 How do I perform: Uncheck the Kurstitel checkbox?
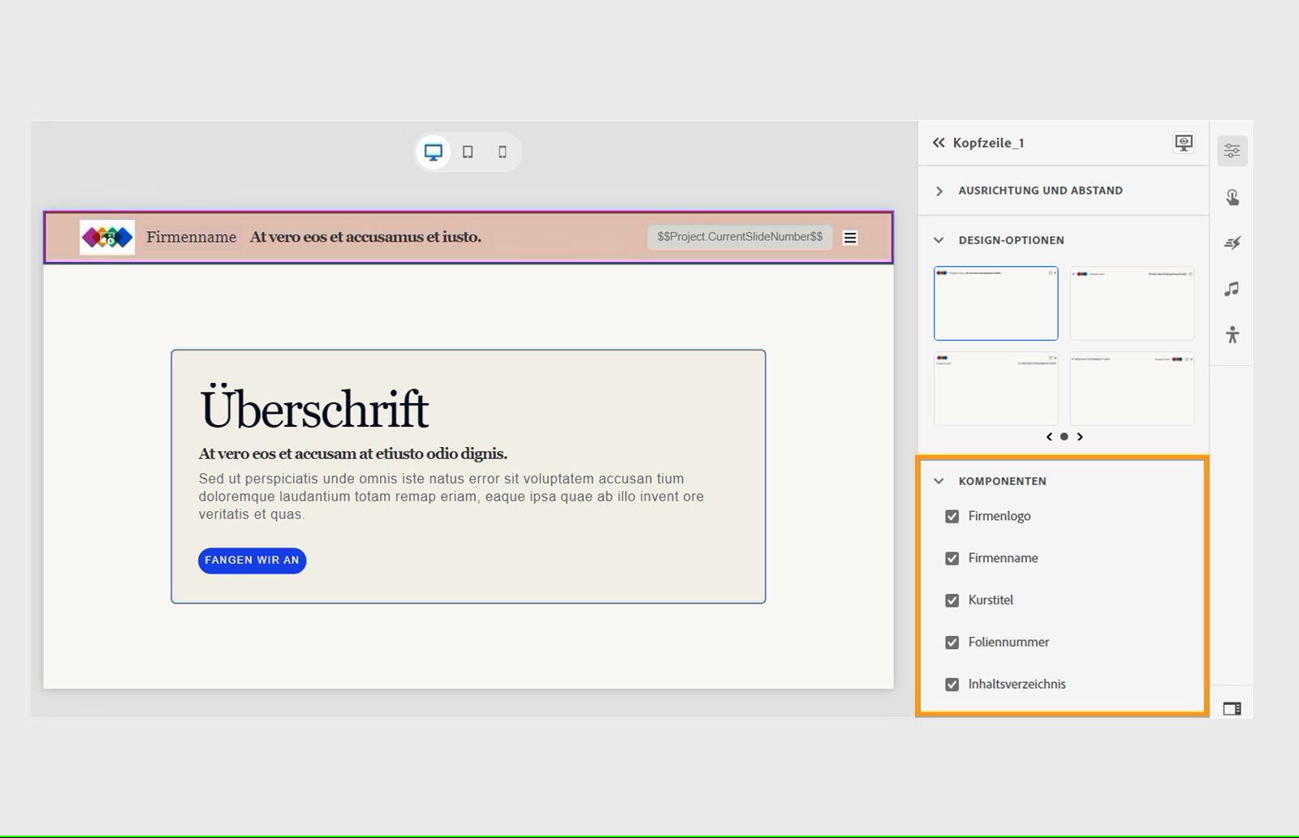click(952, 600)
